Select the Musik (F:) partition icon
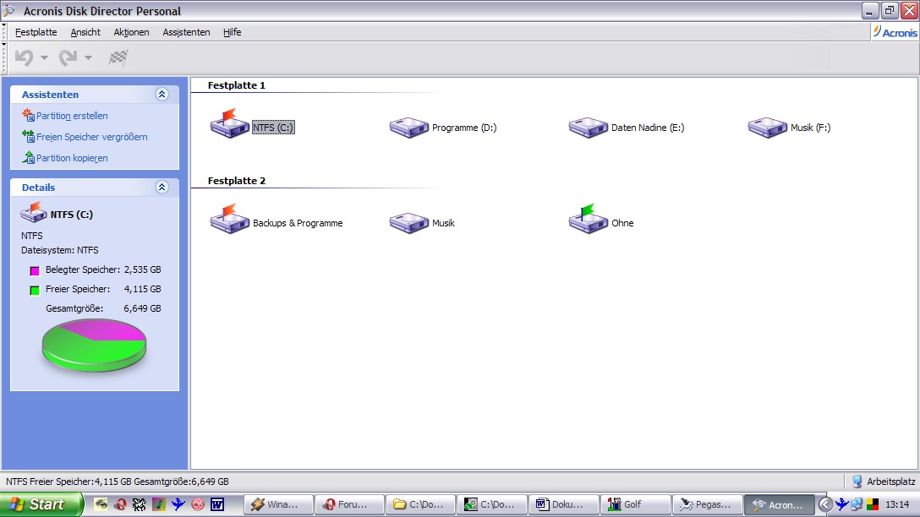 (x=768, y=127)
